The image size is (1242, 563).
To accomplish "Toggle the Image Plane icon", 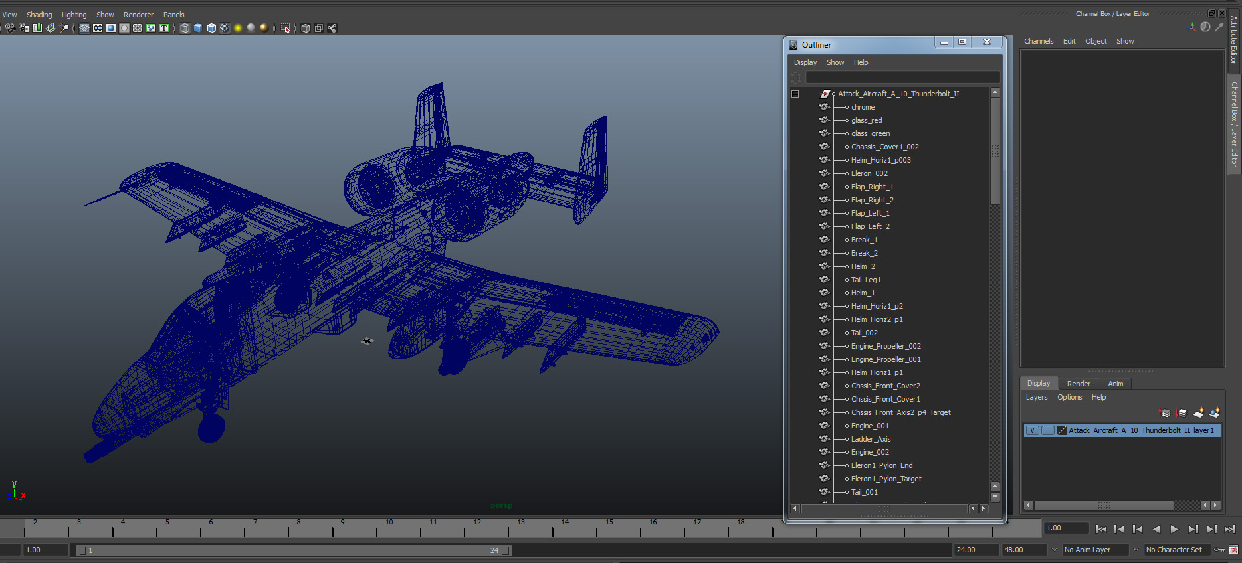I will click(x=51, y=28).
